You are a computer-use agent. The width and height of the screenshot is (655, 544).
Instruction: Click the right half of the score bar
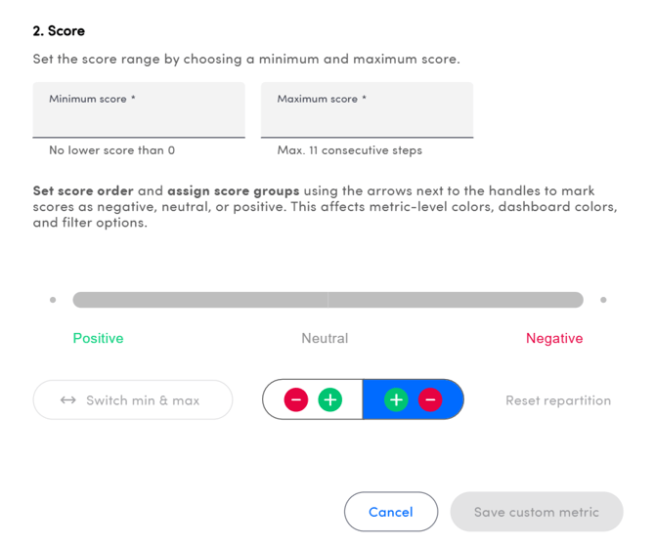456,300
